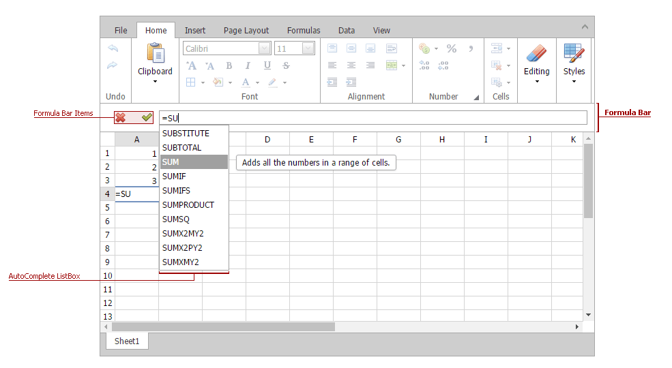Center align text horizontally

(x=351, y=65)
